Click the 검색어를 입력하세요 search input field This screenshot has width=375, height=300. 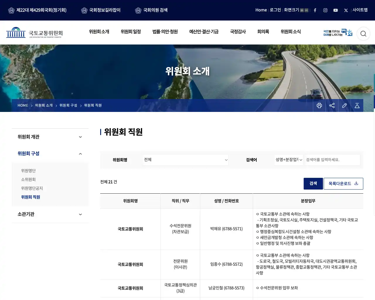click(332, 160)
